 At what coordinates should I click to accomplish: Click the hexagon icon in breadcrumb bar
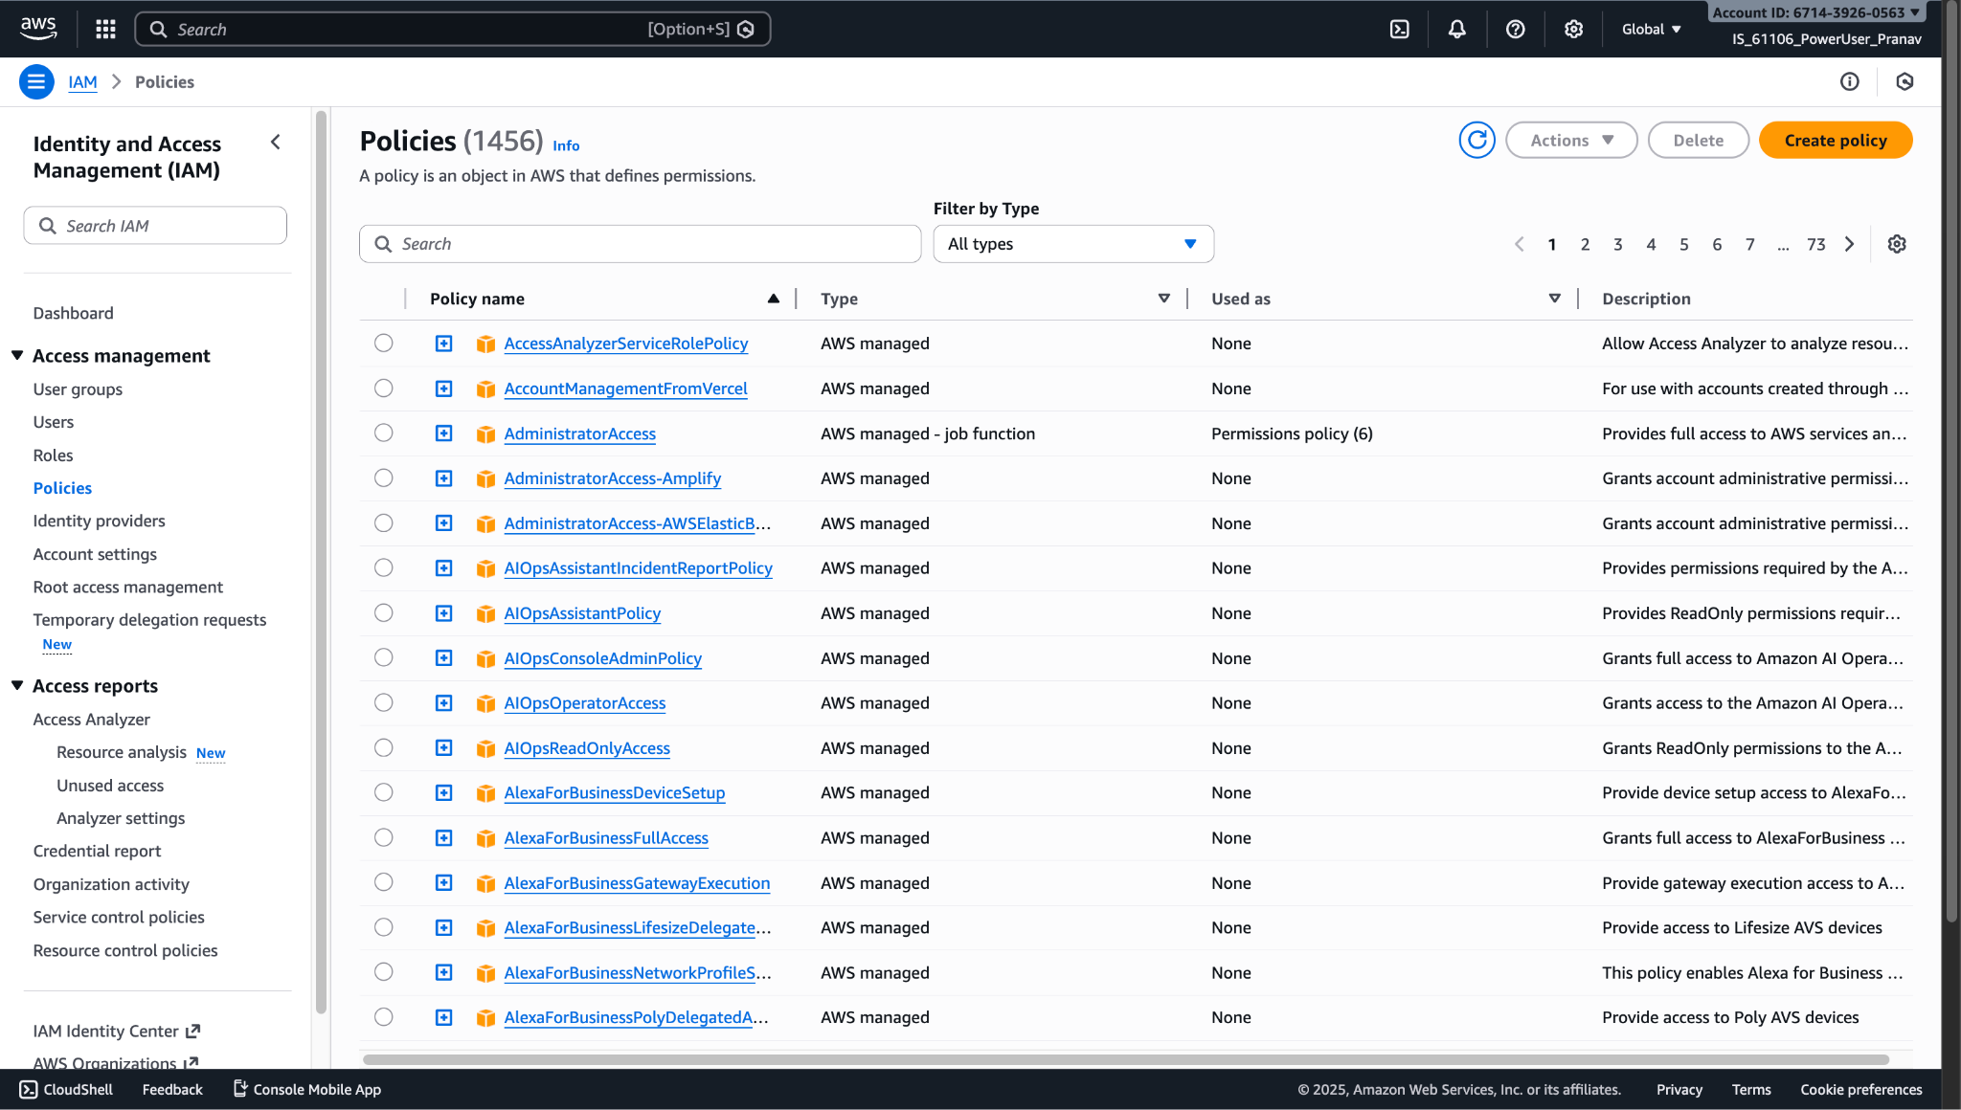[1905, 81]
